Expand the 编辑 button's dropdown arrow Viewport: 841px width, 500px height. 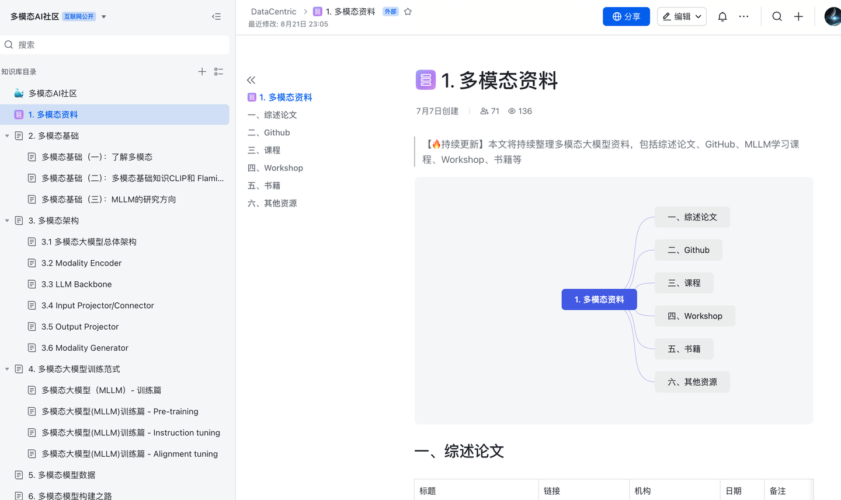698,16
